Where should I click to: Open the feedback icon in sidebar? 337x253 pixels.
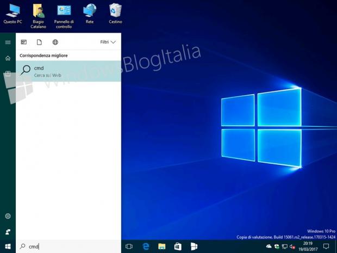8,231
